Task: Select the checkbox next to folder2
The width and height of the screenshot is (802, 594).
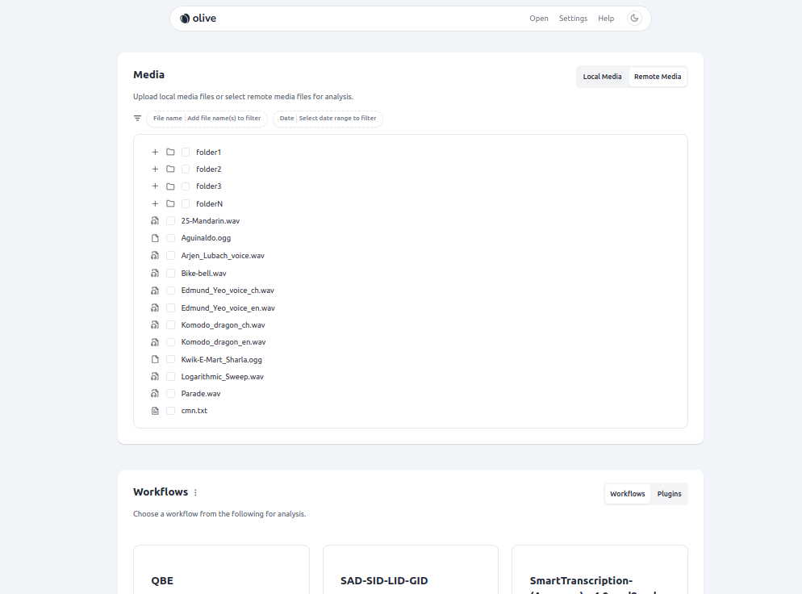Action: point(186,169)
